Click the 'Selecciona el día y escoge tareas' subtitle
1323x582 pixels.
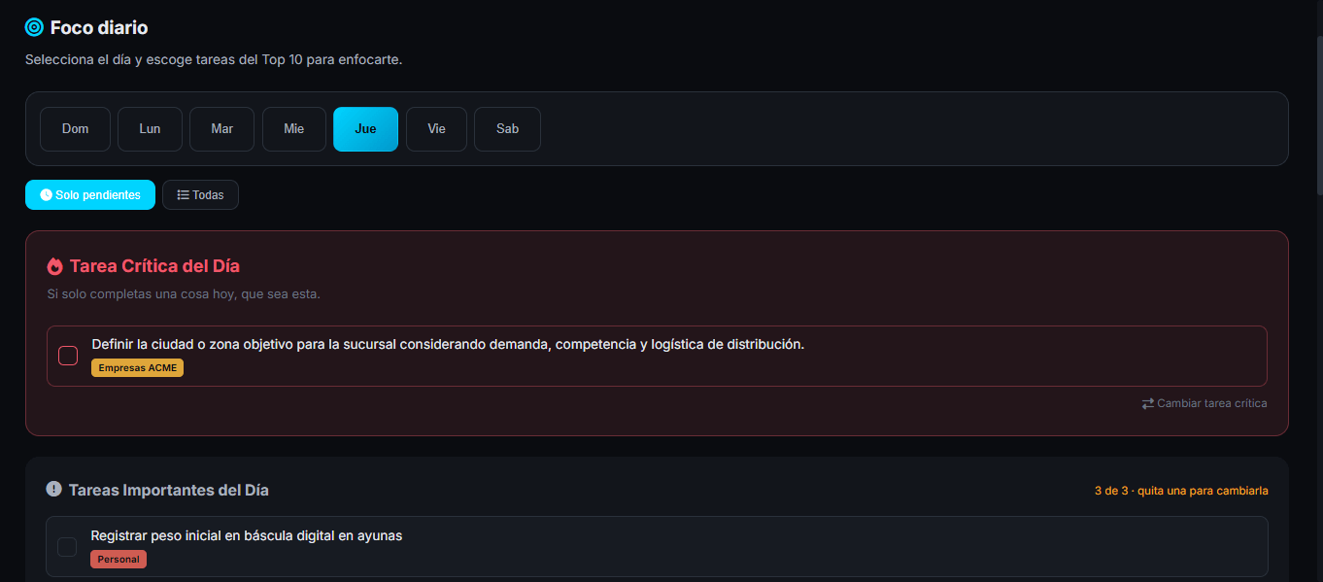(x=214, y=59)
